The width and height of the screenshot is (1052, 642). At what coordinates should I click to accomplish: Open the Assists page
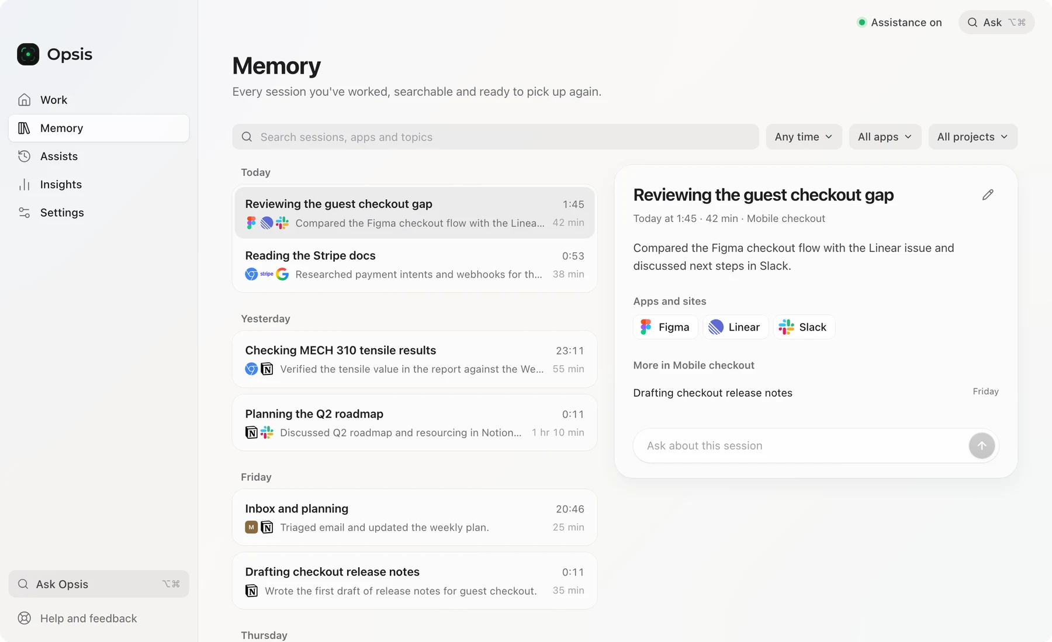point(99,156)
